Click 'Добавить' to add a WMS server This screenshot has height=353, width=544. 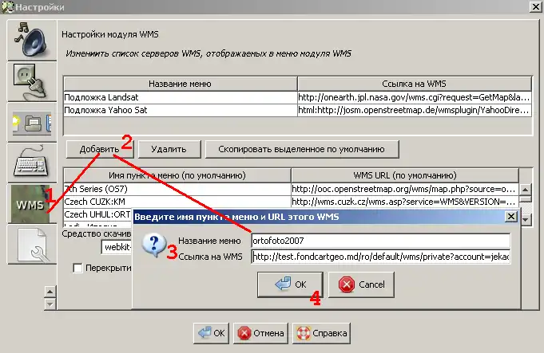pos(99,149)
